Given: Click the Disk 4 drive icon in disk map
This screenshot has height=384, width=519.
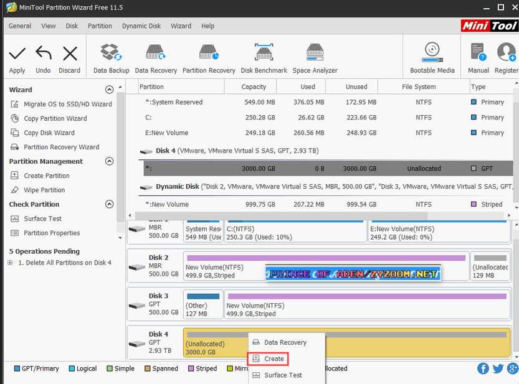Looking at the screenshot, I should [x=137, y=344].
